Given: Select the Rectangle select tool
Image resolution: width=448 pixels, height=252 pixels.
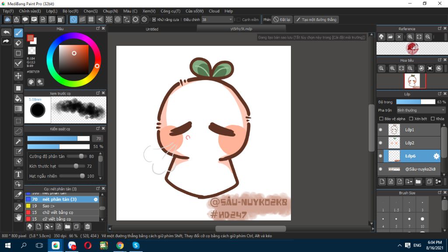Looking at the screenshot, I should coord(18,121).
